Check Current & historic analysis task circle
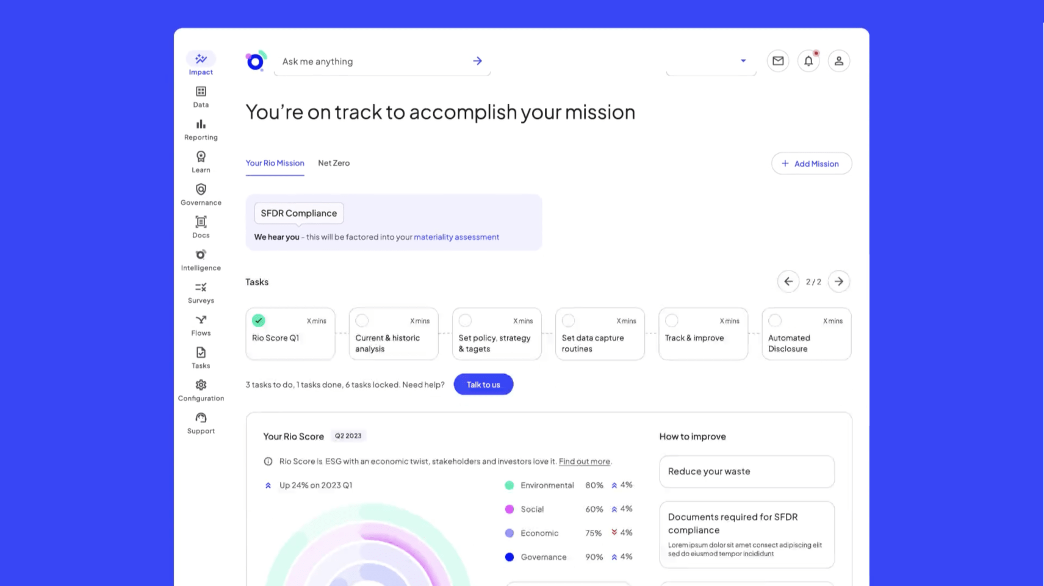Viewport: 1044px width, 586px height. (x=362, y=320)
